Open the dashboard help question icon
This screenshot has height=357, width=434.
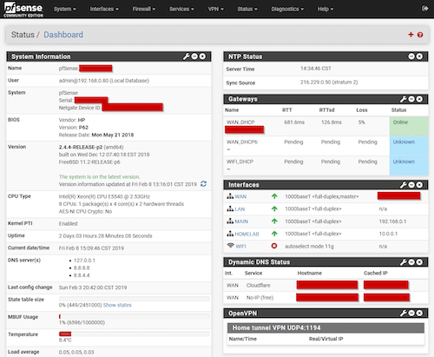pos(420,35)
